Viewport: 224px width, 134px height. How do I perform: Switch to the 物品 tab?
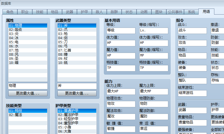(55, 12)
